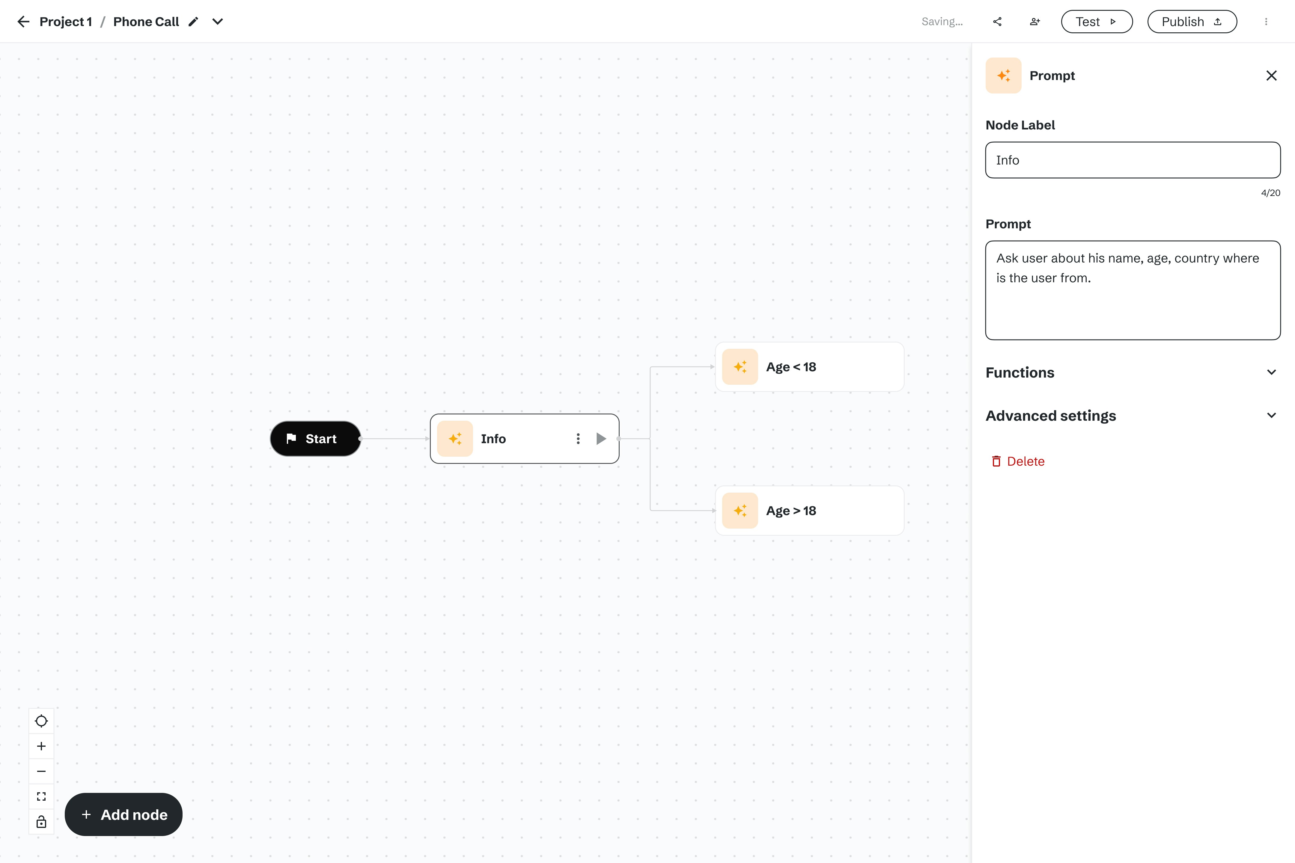Click the add collaborator icon
The height and width of the screenshot is (863, 1295).
1035,22
